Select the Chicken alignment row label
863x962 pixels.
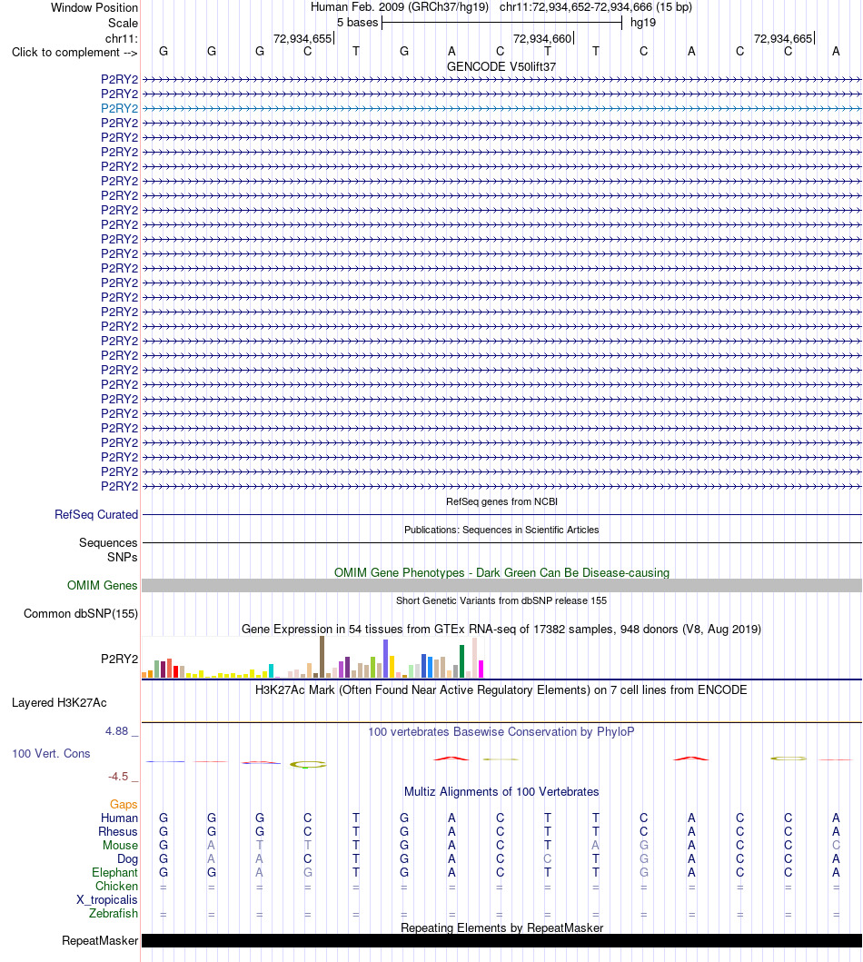[x=116, y=887]
